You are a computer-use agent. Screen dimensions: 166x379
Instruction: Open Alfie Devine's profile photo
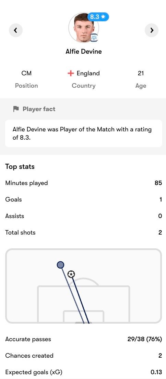83,28
